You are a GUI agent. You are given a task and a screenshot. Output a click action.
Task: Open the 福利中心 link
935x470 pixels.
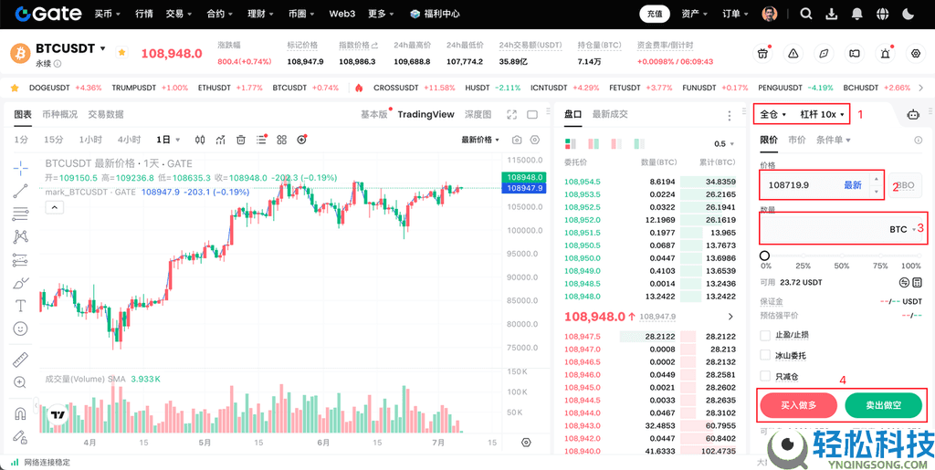coord(434,14)
